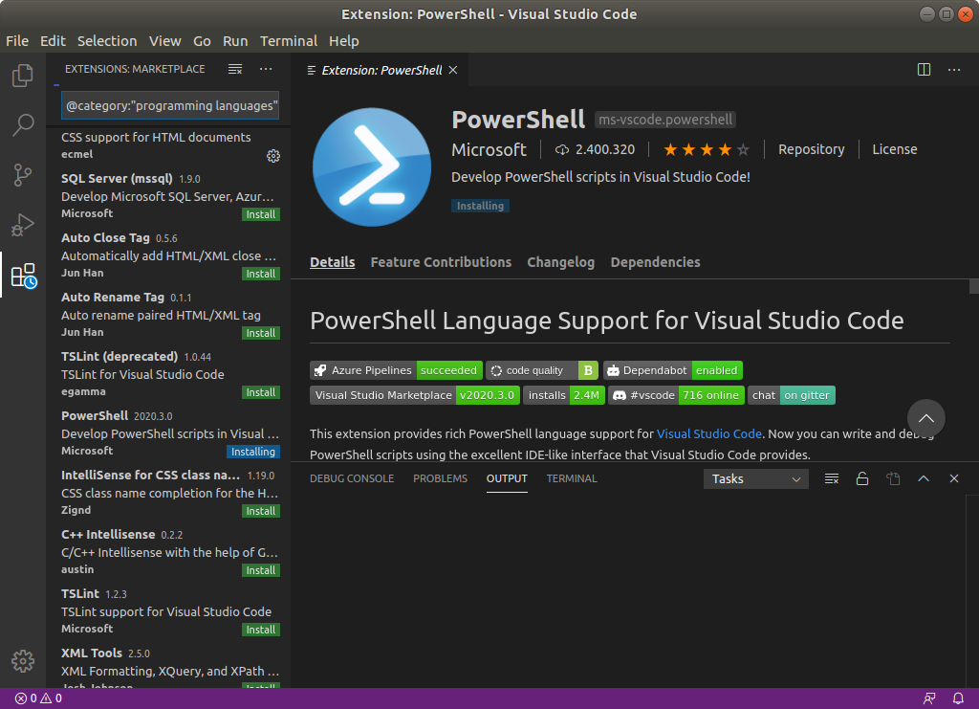
Task: Click the errors and warnings status indicator
Action: (38, 698)
